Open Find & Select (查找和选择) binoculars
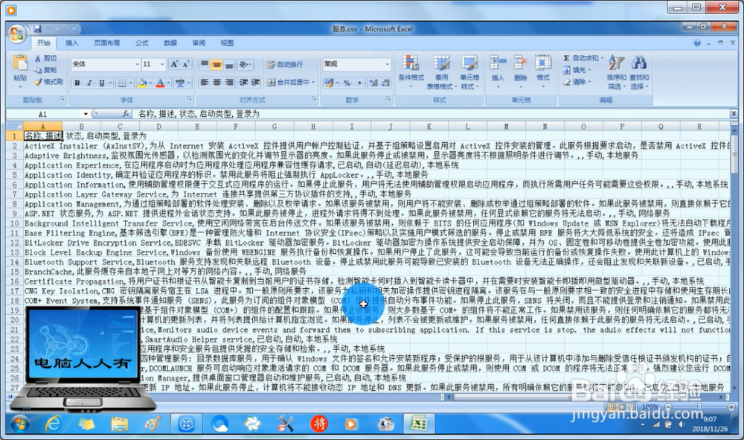Screen dimensions: 744x440 pos(638,63)
